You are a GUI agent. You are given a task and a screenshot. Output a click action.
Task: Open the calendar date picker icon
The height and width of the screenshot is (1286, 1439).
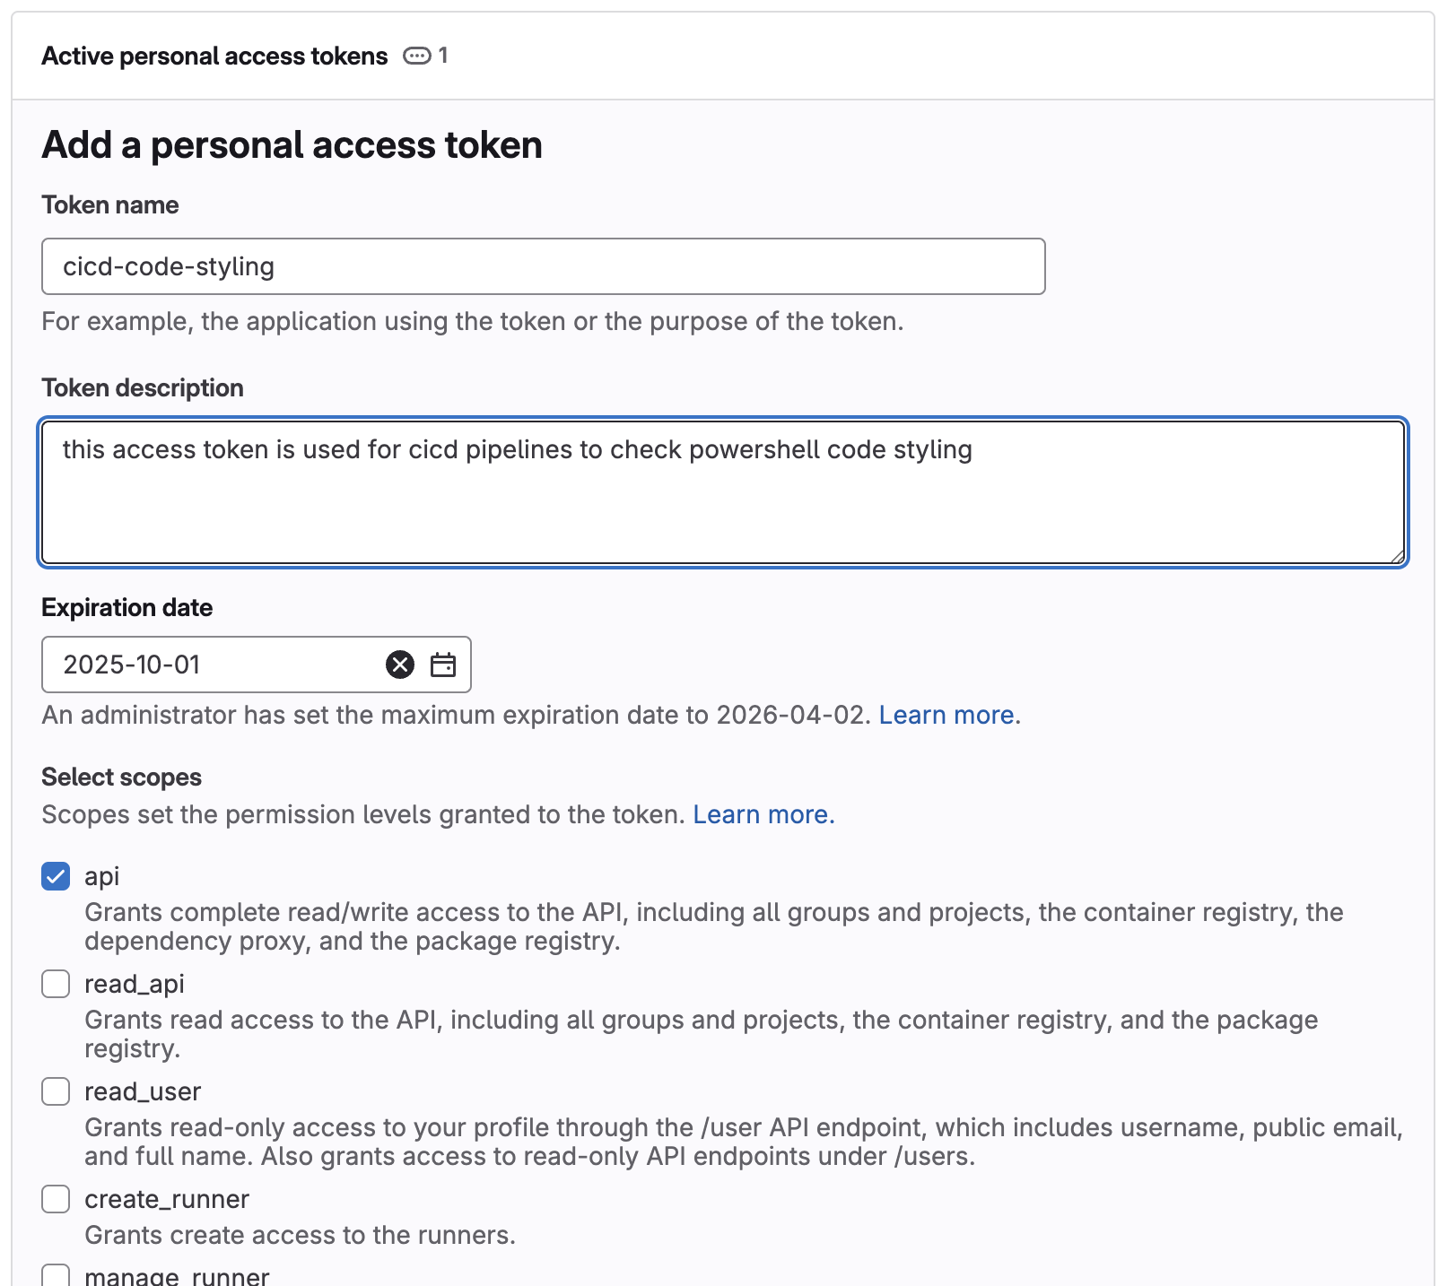tap(443, 665)
